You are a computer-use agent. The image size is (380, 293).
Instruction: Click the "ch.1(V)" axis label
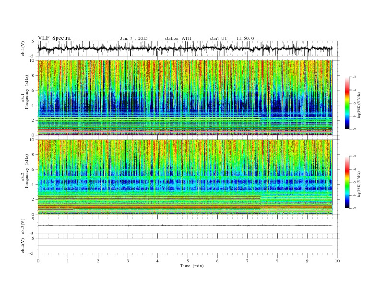pos(23,48)
